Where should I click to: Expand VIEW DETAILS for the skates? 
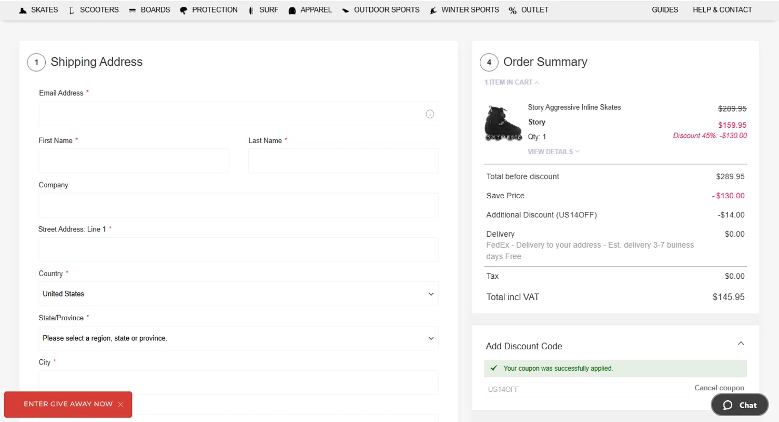click(x=554, y=152)
